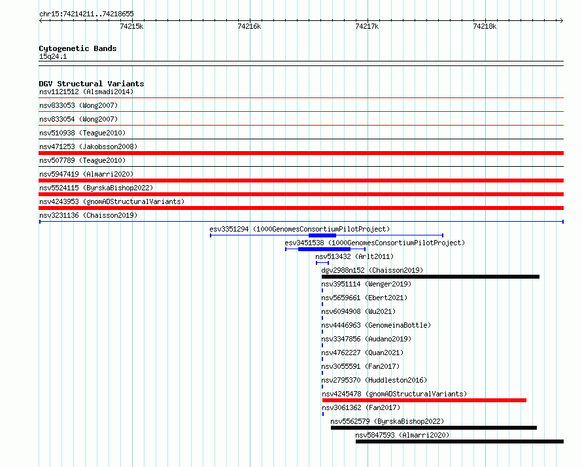The width and height of the screenshot is (582, 467).
Task: Open the nsv3951114 (Wenger2019) label
Action: (366, 284)
